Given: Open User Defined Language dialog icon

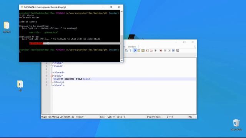Looking at the screenshot, I should tap(139, 50).
